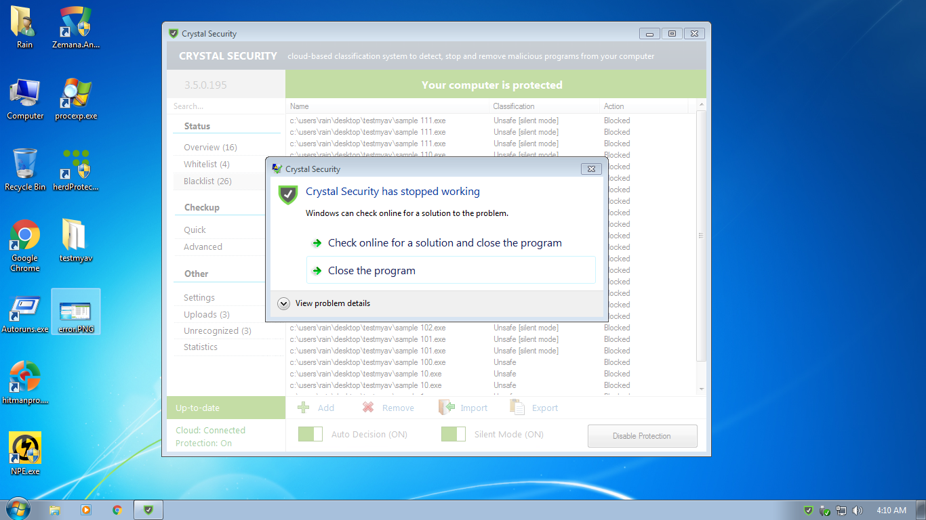Click the scrollbar down arrow in list
The height and width of the screenshot is (520, 926).
coord(701,389)
